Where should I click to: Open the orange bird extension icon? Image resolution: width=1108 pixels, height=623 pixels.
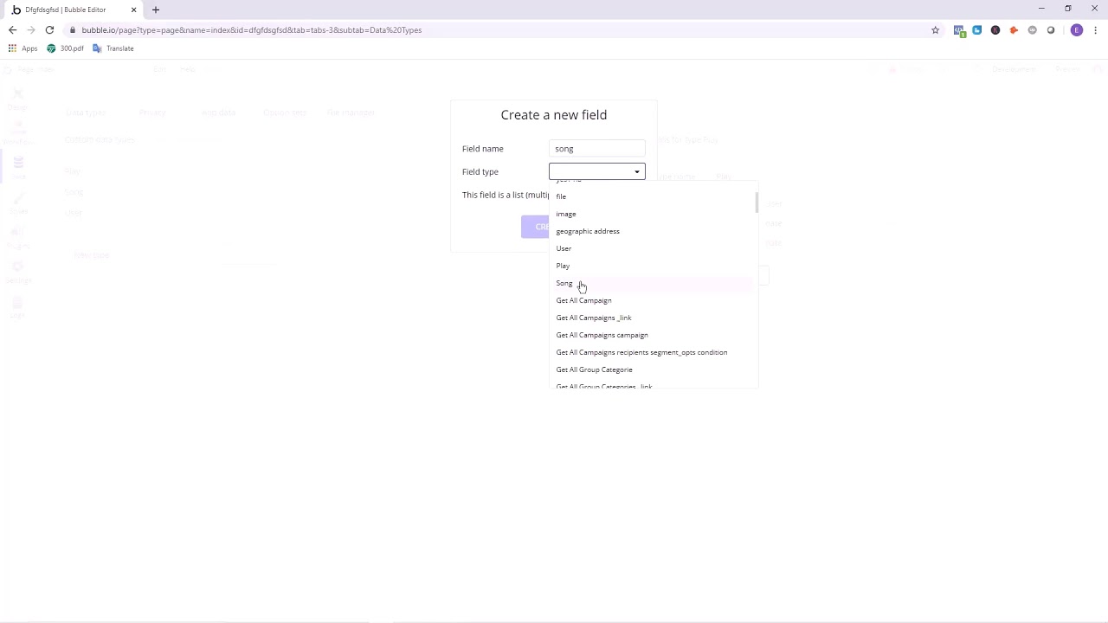click(1014, 30)
